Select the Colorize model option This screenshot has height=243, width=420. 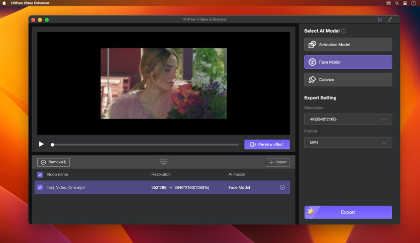click(x=348, y=79)
